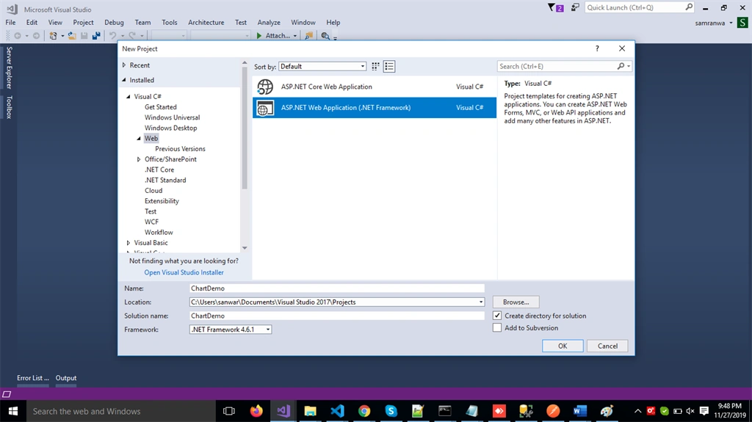Screen dimensions: 752x422
Task: Select the Windows Desktop category
Action: [170, 128]
